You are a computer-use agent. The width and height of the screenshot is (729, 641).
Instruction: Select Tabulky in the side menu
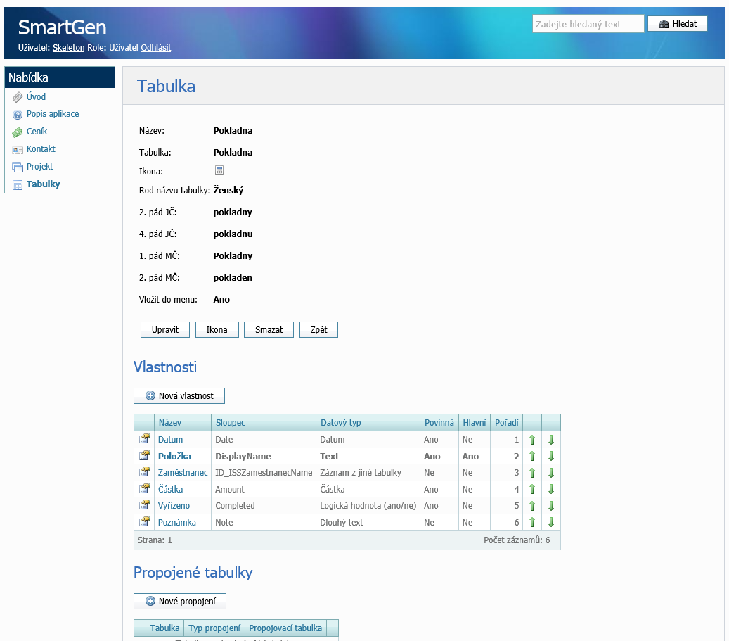[43, 184]
